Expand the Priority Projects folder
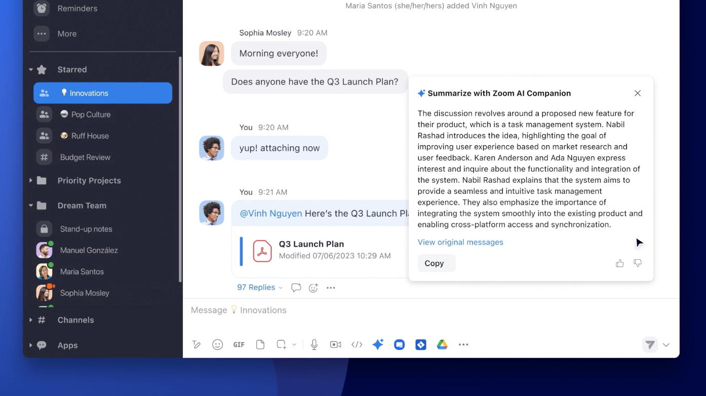This screenshot has height=396, width=706. (x=31, y=180)
